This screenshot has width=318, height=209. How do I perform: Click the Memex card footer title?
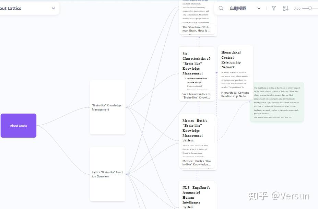point(196,163)
